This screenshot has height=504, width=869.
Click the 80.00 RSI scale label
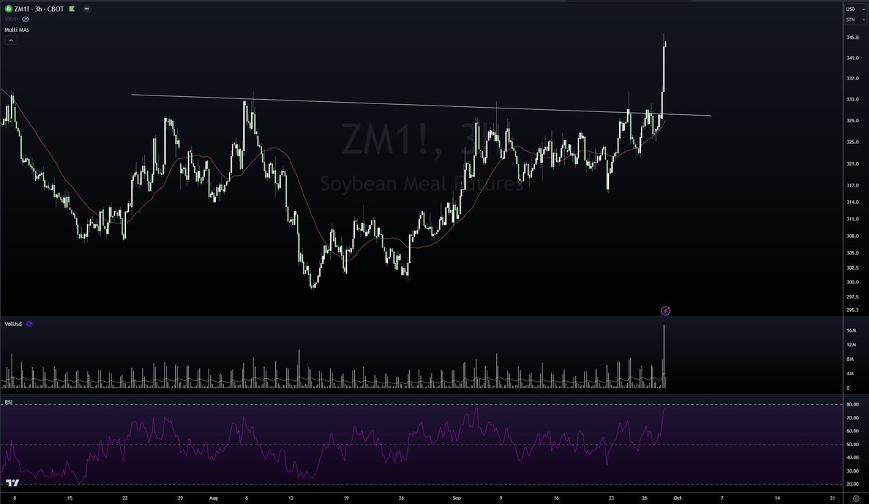pyautogui.click(x=852, y=404)
